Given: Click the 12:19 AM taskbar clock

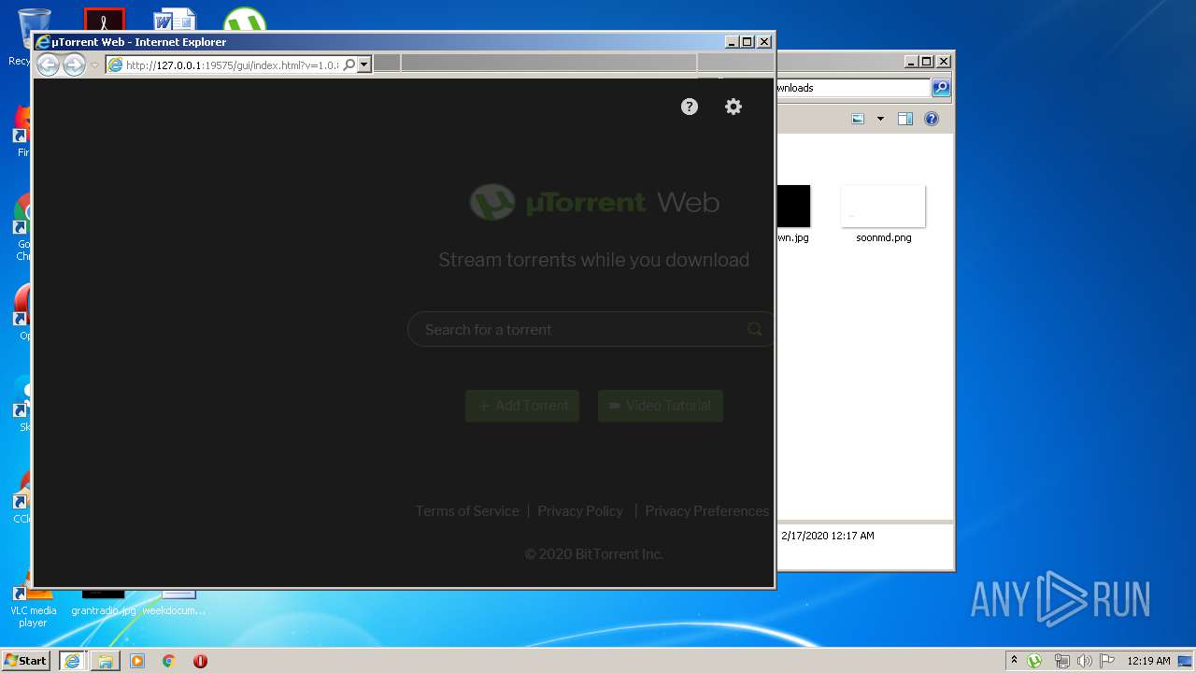Looking at the screenshot, I should click(1148, 661).
